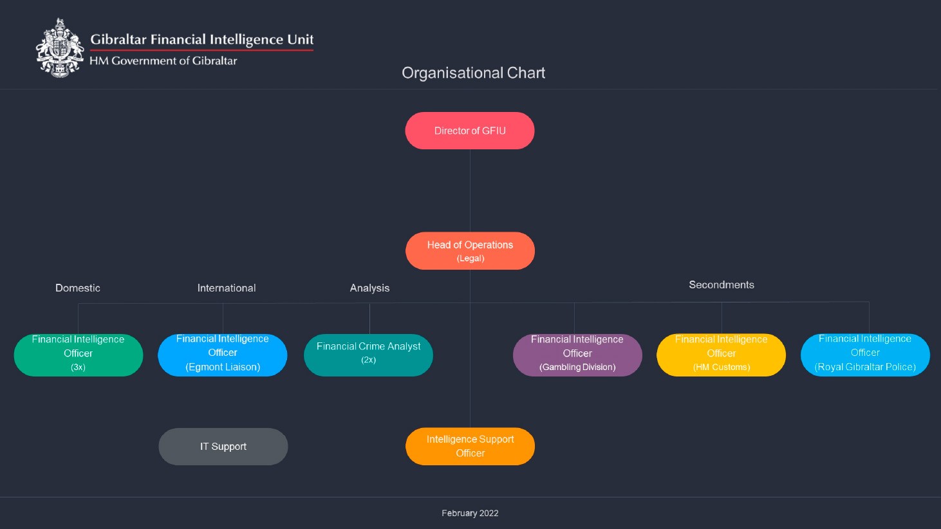Click the International section label
The height and width of the screenshot is (529, 941).
(x=227, y=288)
